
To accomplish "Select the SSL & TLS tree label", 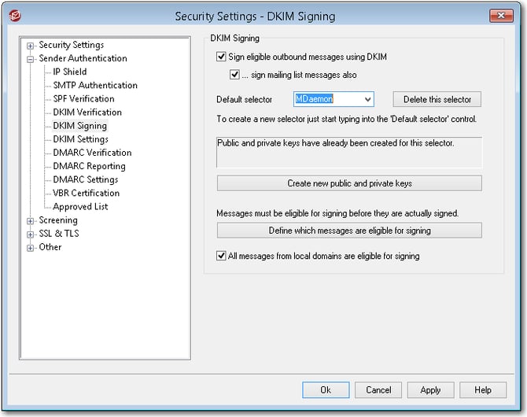I will tap(59, 234).
